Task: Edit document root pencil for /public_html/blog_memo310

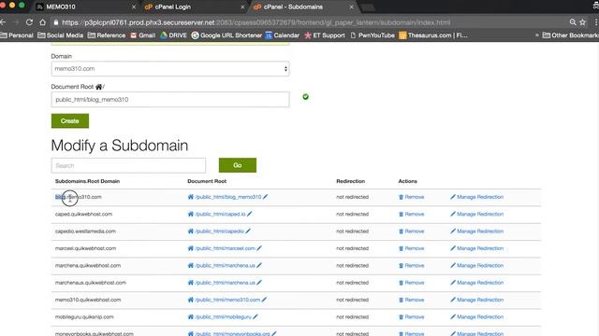Action: [265, 197]
